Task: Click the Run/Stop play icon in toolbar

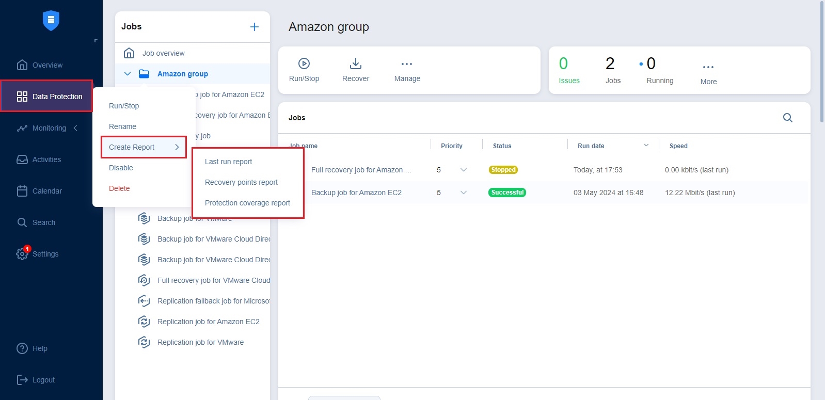Action: (304, 63)
